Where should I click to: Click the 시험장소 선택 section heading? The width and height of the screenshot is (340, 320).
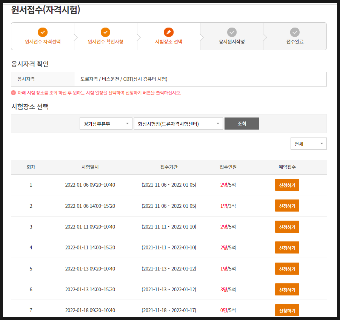click(30, 107)
